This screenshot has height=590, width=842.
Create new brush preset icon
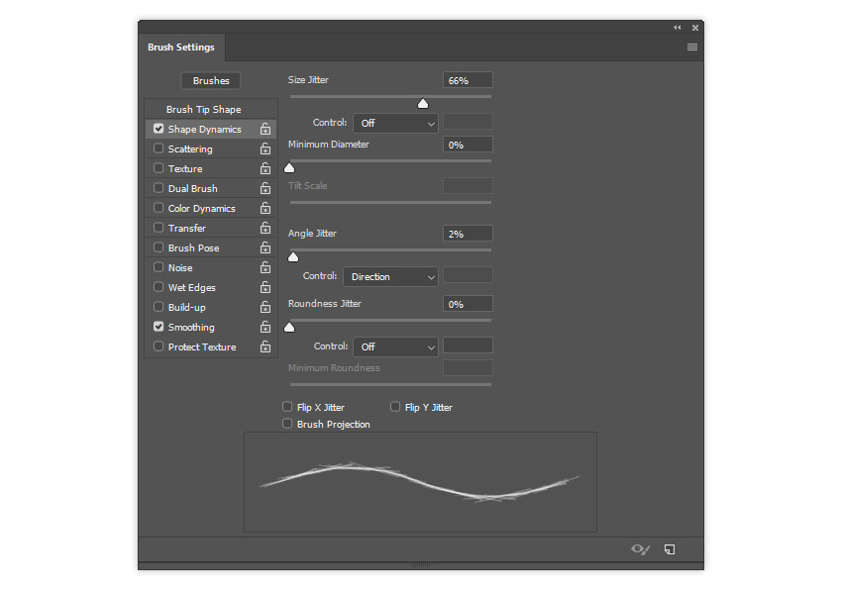[670, 549]
